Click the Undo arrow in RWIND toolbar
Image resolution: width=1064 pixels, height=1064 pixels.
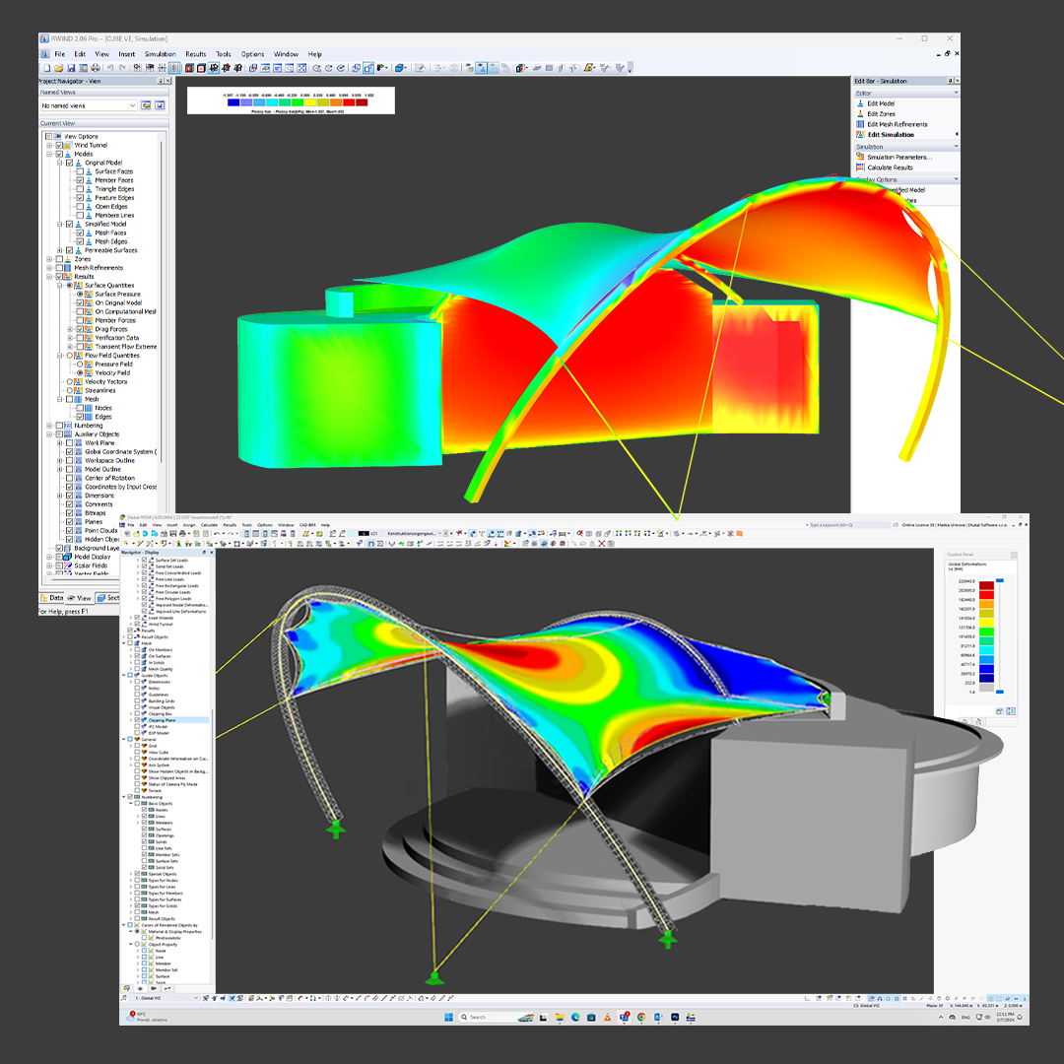click(x=110, y=68)
